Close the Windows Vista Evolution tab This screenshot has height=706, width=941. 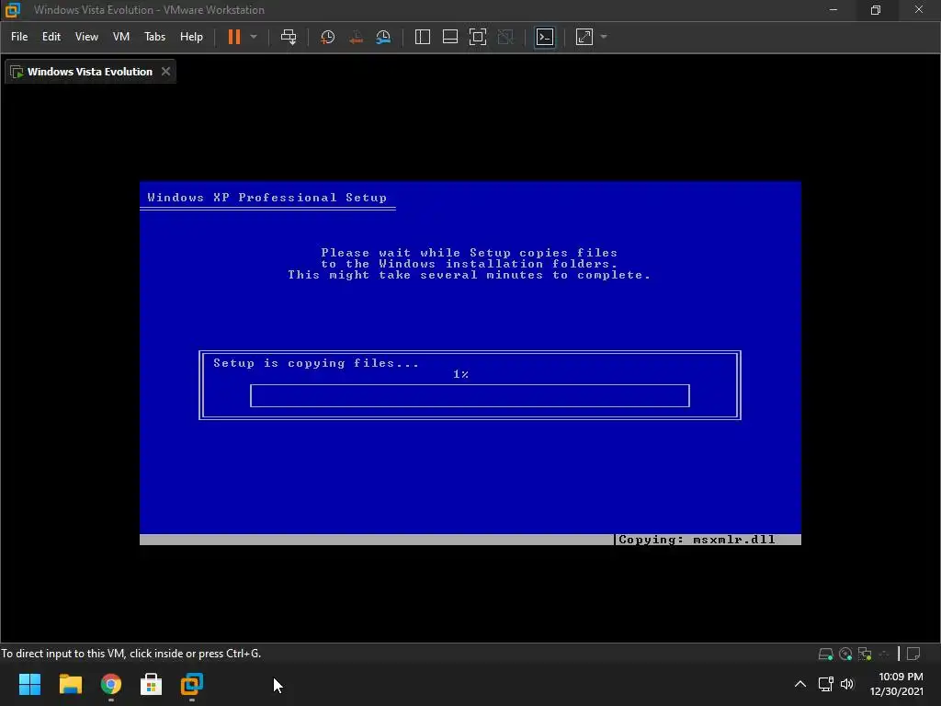pos(165,72)
